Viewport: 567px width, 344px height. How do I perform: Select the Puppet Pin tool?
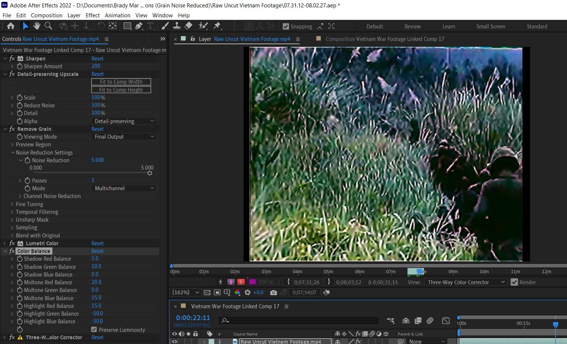(217, 26)
